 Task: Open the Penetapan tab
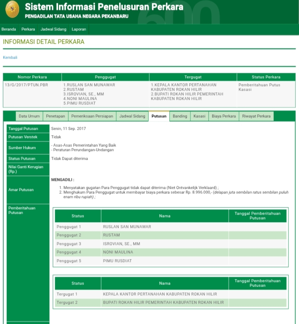(55, 116)
